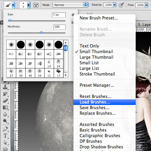Image resolution: width=151 pixels, height=151 pixels.
Task: Select the spatter brush labeled 14
Action: pos(49,63)
